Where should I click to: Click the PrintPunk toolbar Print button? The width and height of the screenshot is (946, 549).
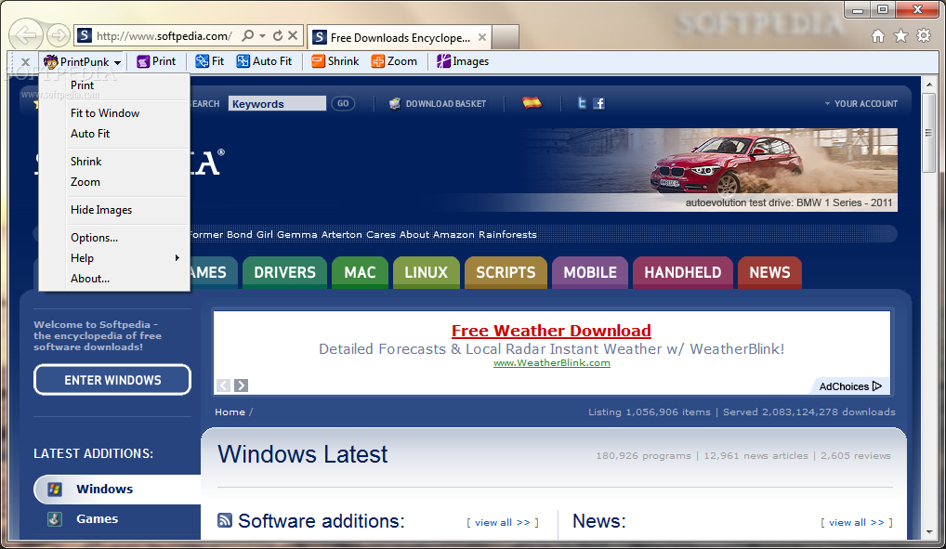(x=156, y=61)
